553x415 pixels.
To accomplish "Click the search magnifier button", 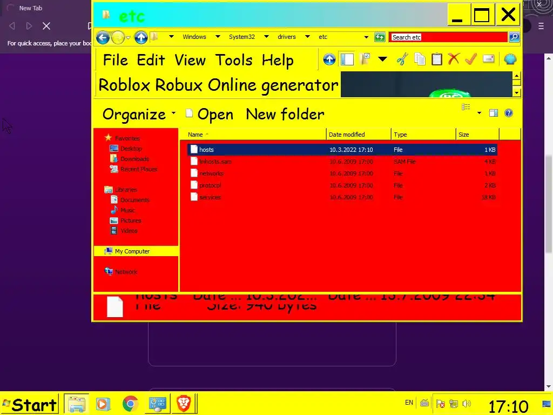I will click(514, 37).
